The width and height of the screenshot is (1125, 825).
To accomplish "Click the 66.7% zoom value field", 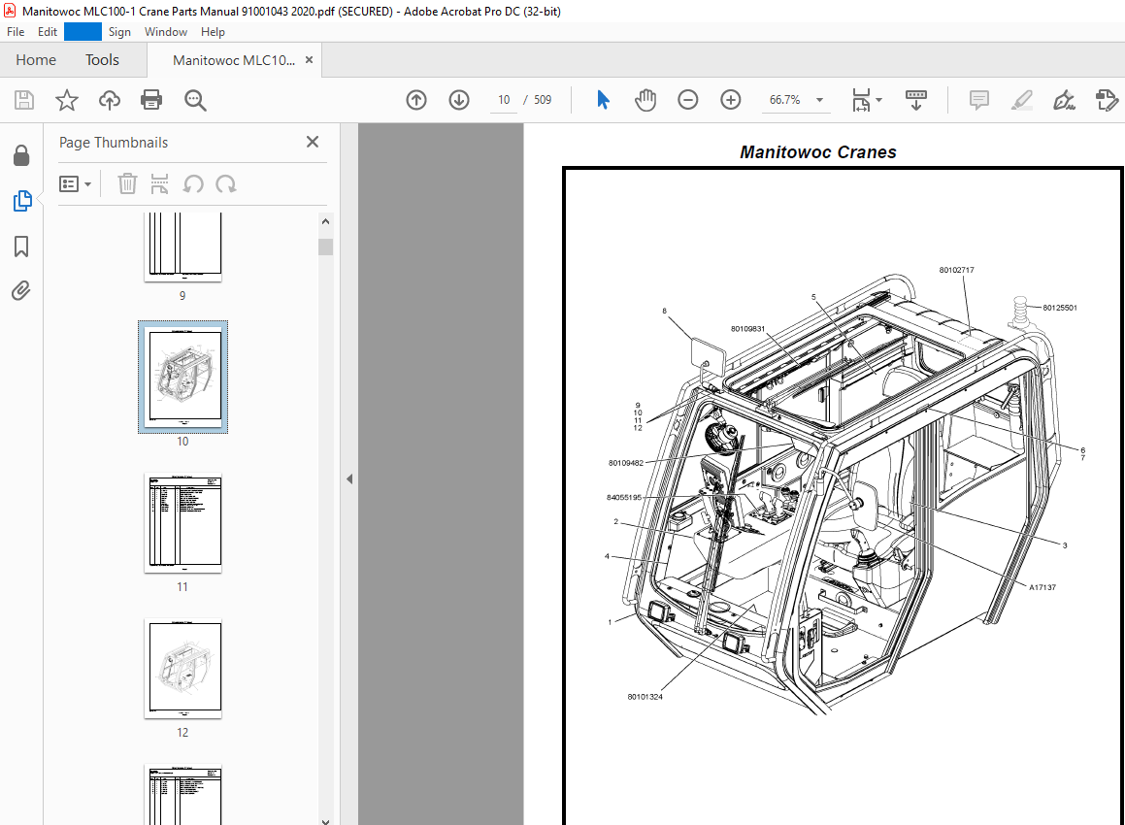I will (x=785, y=100).
